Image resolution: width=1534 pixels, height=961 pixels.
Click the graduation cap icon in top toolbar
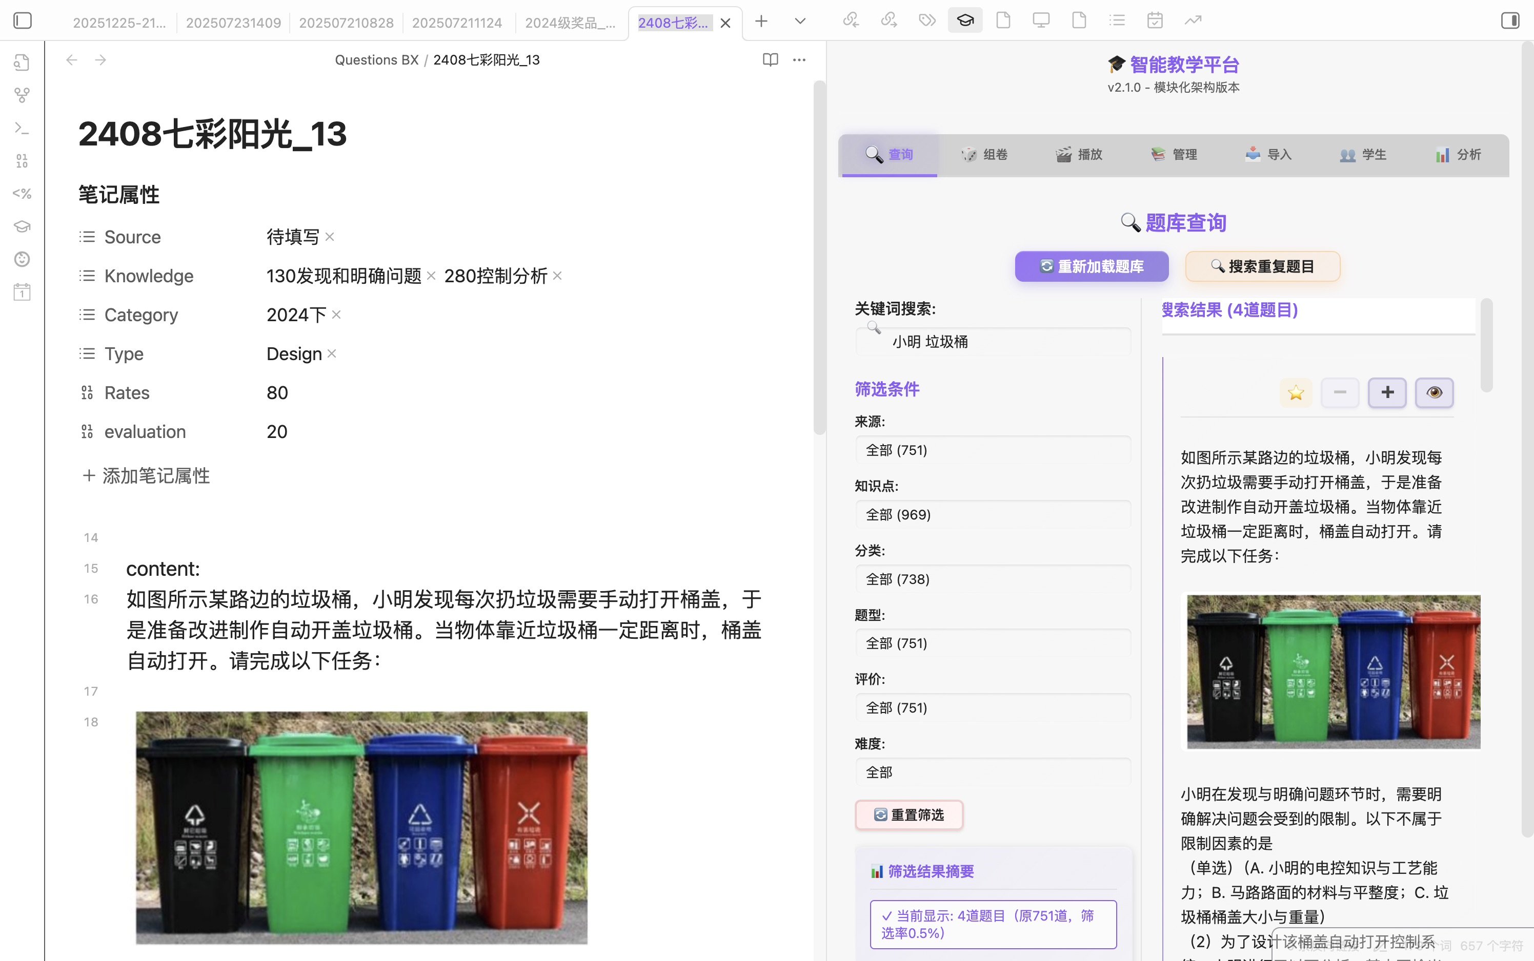click(964, 20)
